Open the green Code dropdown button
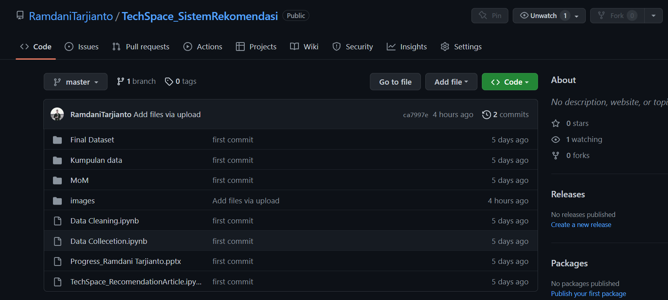This screenshot has width=668, height=300. coord(510,82)
